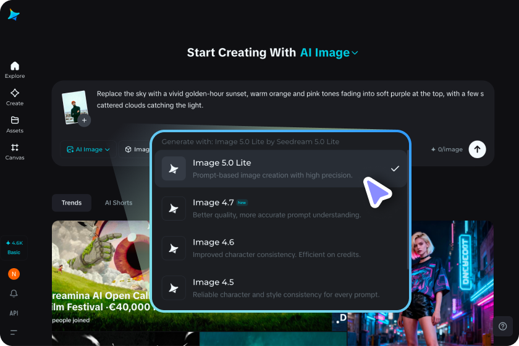
Task: Click the Image 5.0 Lite model icon
Action: click(174, 169)
